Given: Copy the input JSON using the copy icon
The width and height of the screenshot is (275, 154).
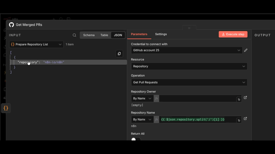Looking at the screenshot, I should (119, 53).
